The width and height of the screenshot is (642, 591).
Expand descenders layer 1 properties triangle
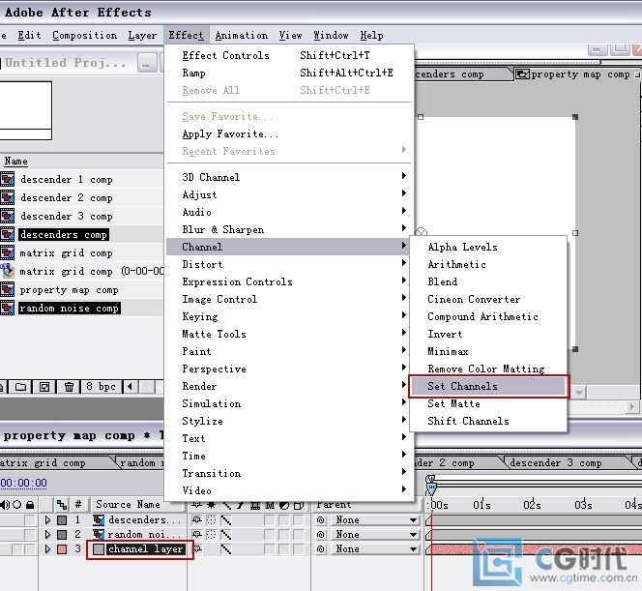pos(47,520)
